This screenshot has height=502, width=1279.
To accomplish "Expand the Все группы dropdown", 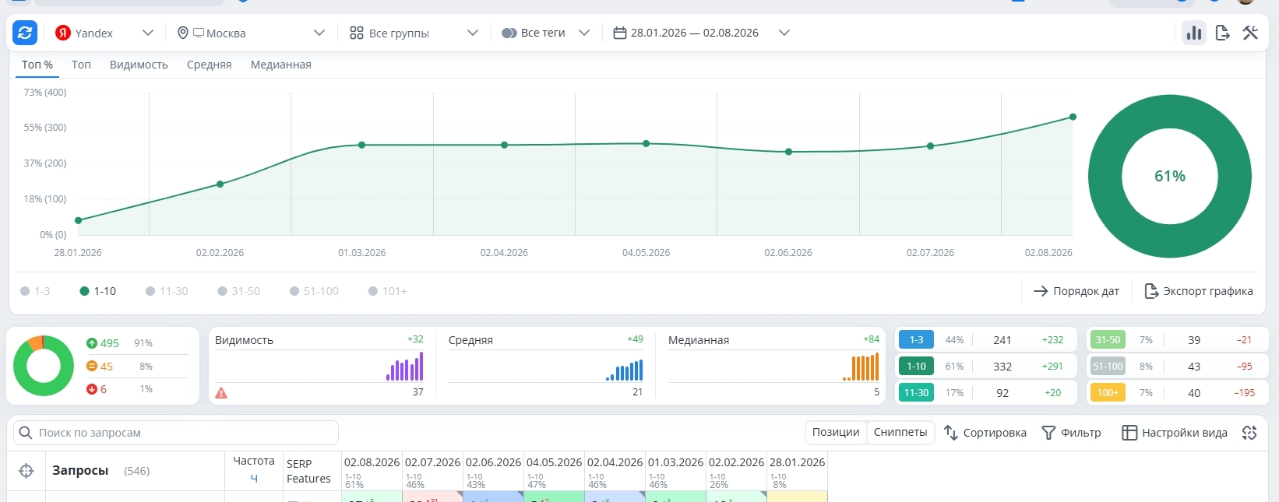I will 414,33.
